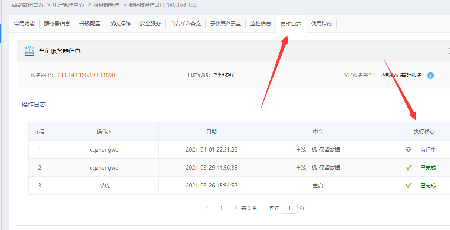Click green checkmark in row 2
The image size is (450, 230).
pos(409,168)
